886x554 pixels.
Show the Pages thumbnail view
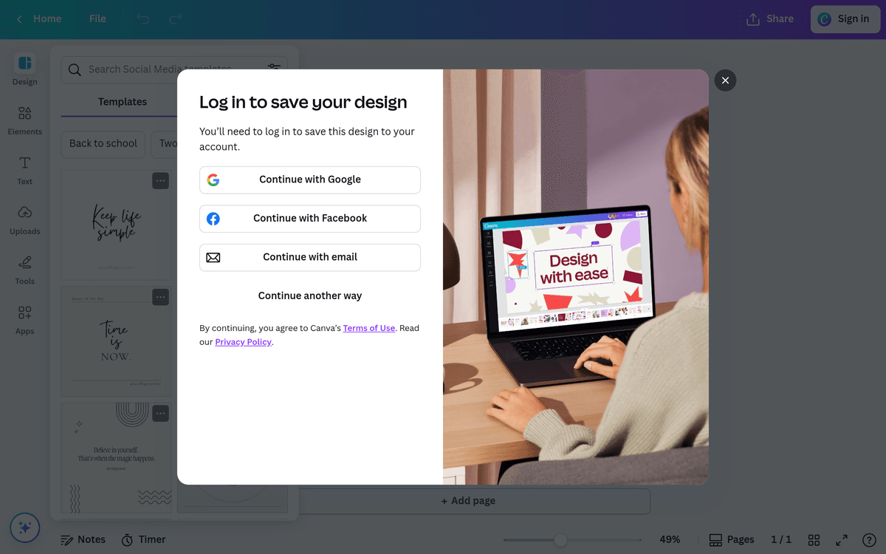tap(732, 540)
